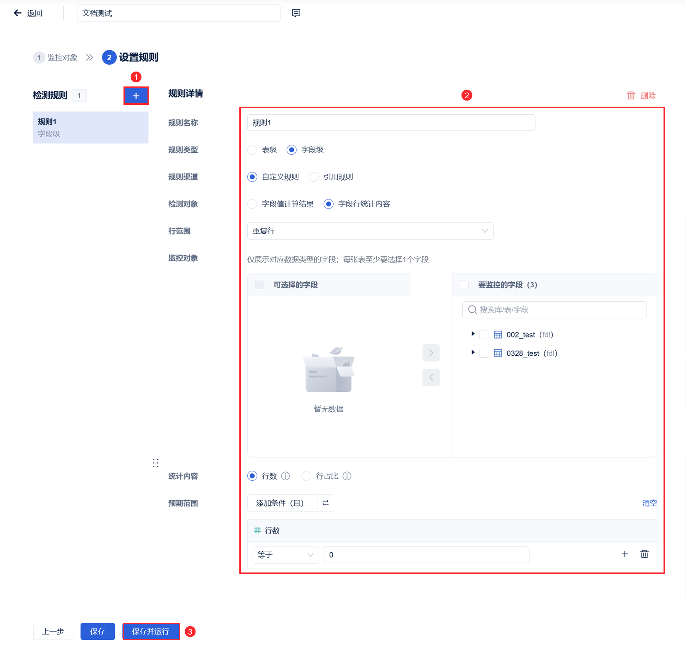Click the 规则名称 input field
Image resolution: width=686 pixels, height=646 pixels.
pyautogui.click(x=391, y=123)
